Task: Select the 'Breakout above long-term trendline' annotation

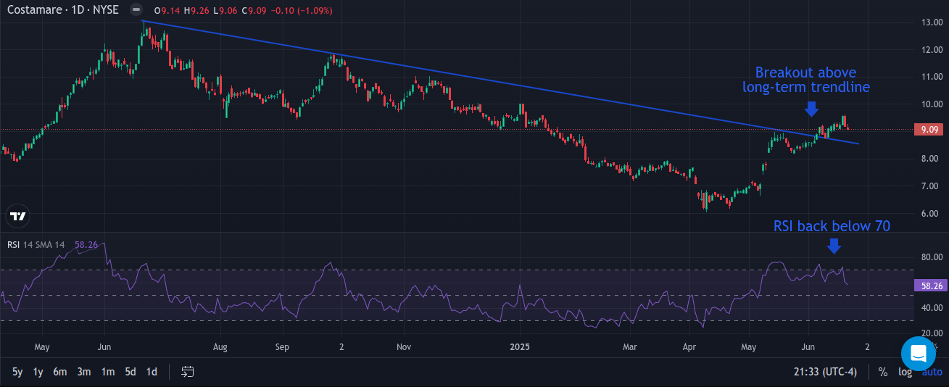Action: 806,80
